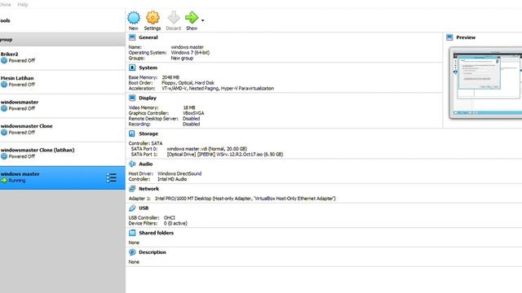Click Powered Off icon of windowsmaster Clone (latihan)
The height and width of the screenshot is (293, 522).
[4, 156]
